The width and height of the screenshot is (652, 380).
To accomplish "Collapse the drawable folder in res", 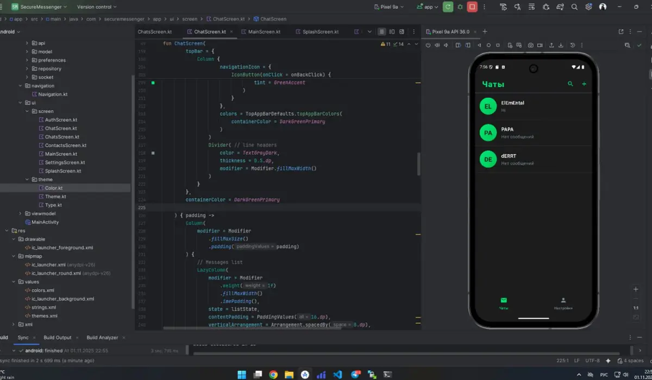I will coord(14,239).
